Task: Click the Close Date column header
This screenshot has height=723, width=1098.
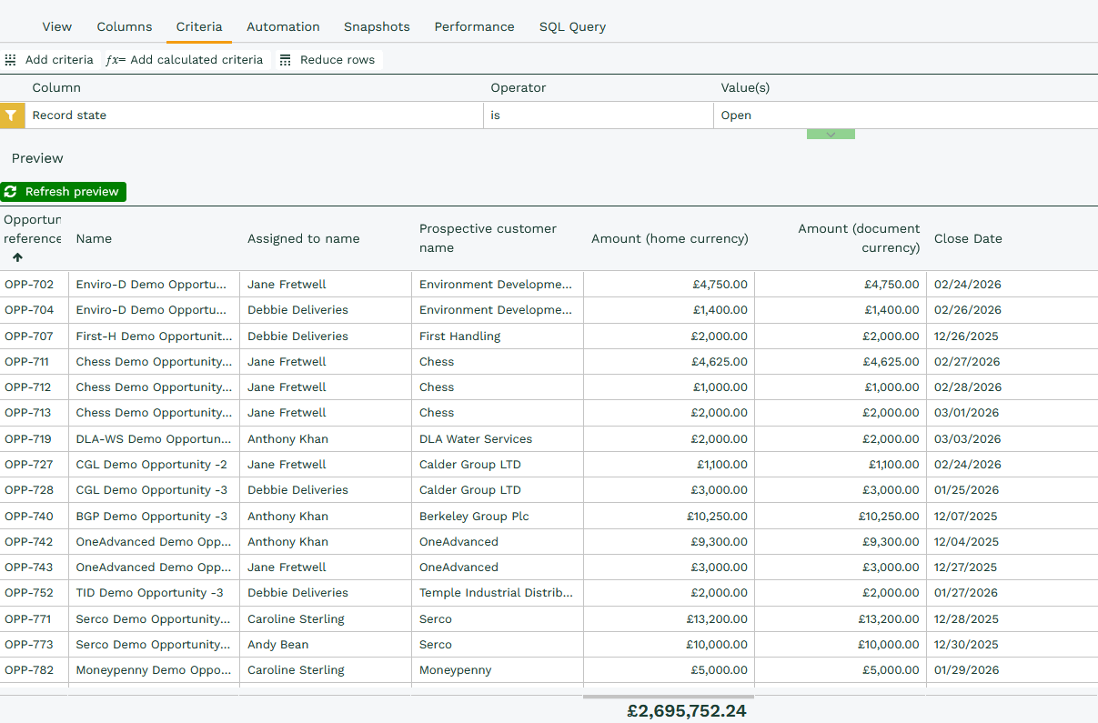Action: coord(967,239)
